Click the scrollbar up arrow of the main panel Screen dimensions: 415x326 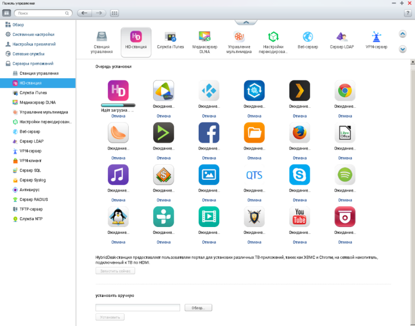pyautogui.click(x=412, y=62)
